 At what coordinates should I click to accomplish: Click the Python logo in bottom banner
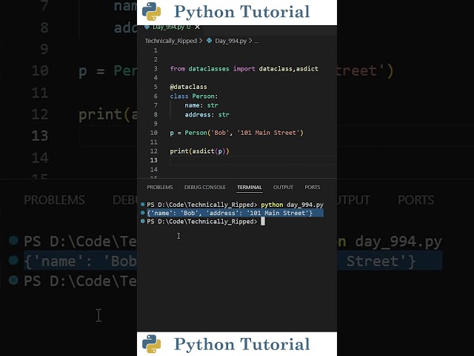pyautogui.click(x=151, y=344)
